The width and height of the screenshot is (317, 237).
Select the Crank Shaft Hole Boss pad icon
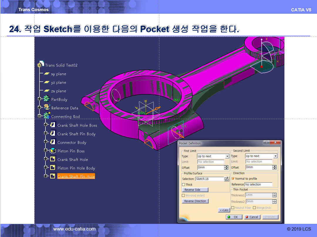click(x=53, y=125)
